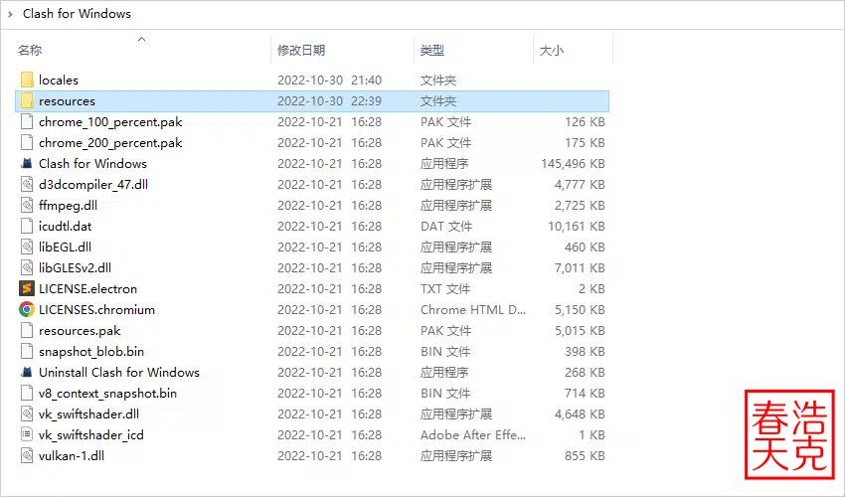Screen dimensions: 845x497
Task: Select the Clash for Windows application name
Action: click(92, 163)
